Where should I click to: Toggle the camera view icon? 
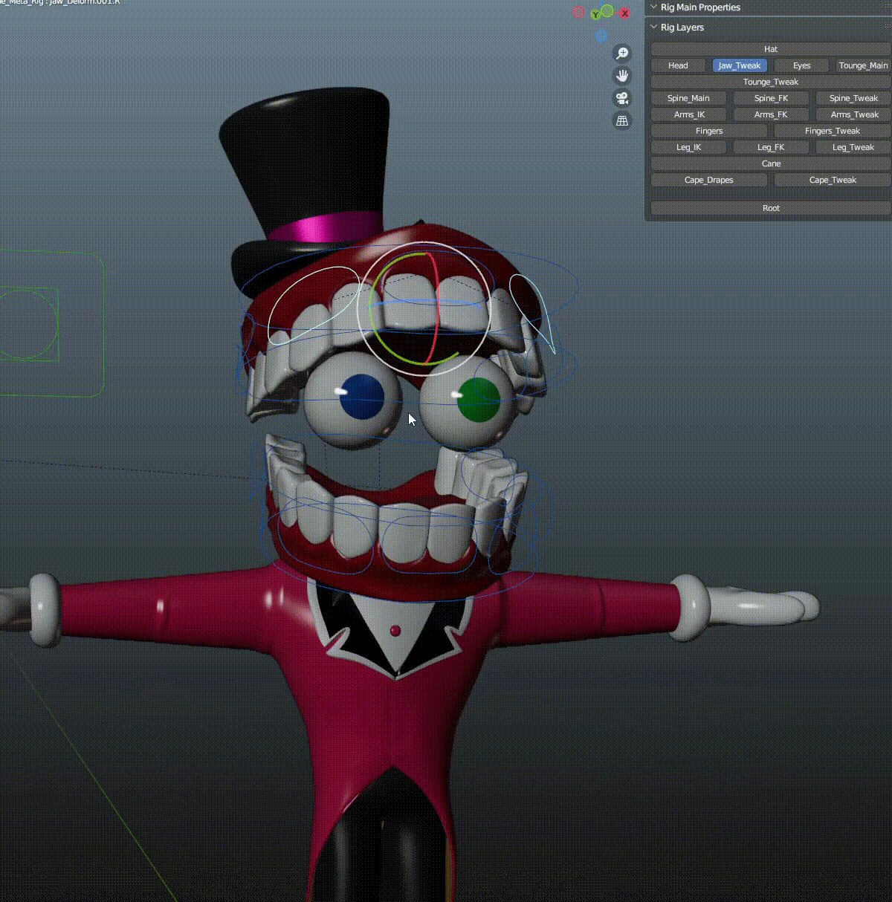(622, 98)
